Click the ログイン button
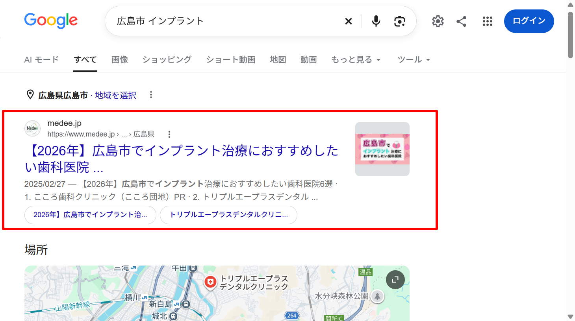This screenshot has width=575, height=321. click(529, 21)
